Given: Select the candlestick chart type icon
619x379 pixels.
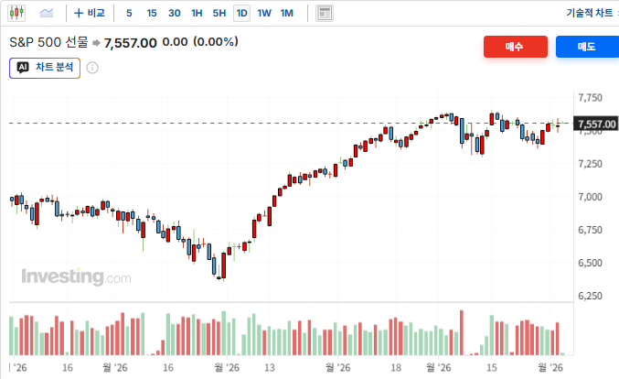Looking at the screenshot, I should (x=16, y=13).
